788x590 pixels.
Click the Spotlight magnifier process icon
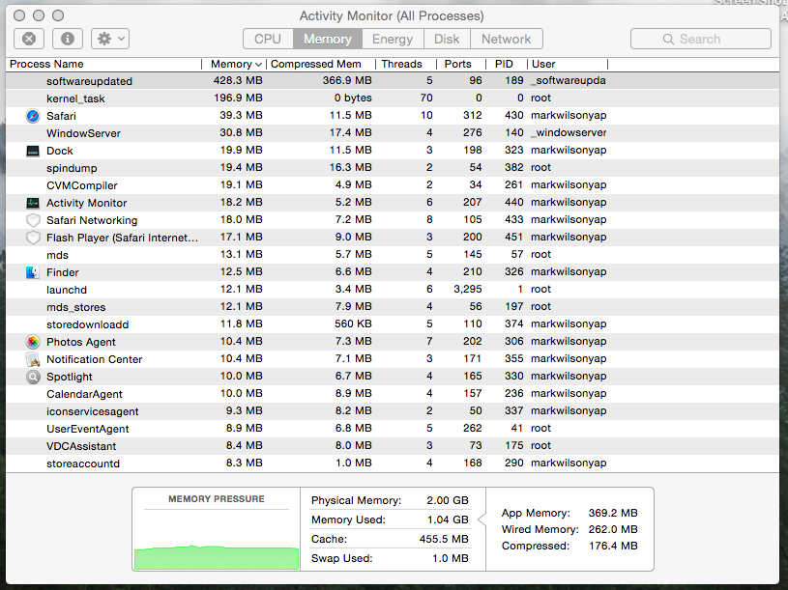coord(33,377)
